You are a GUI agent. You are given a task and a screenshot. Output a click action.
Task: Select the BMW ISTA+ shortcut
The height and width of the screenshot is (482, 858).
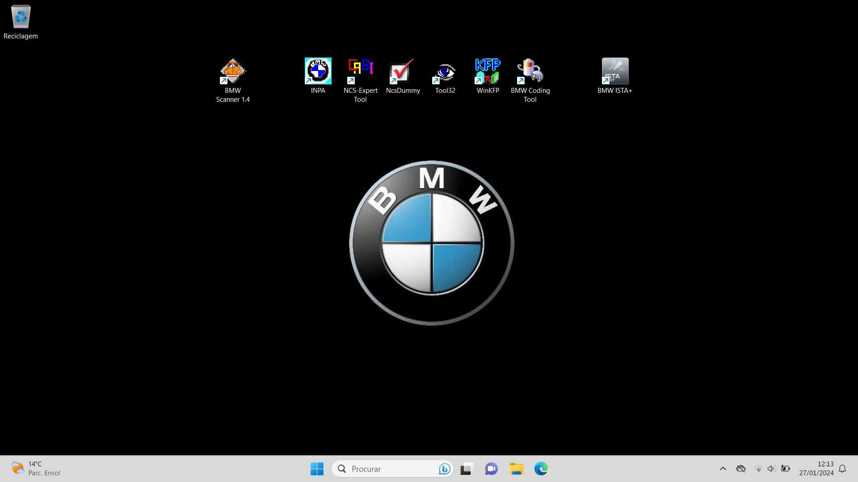pyautogui.click(x=615, y=76)
